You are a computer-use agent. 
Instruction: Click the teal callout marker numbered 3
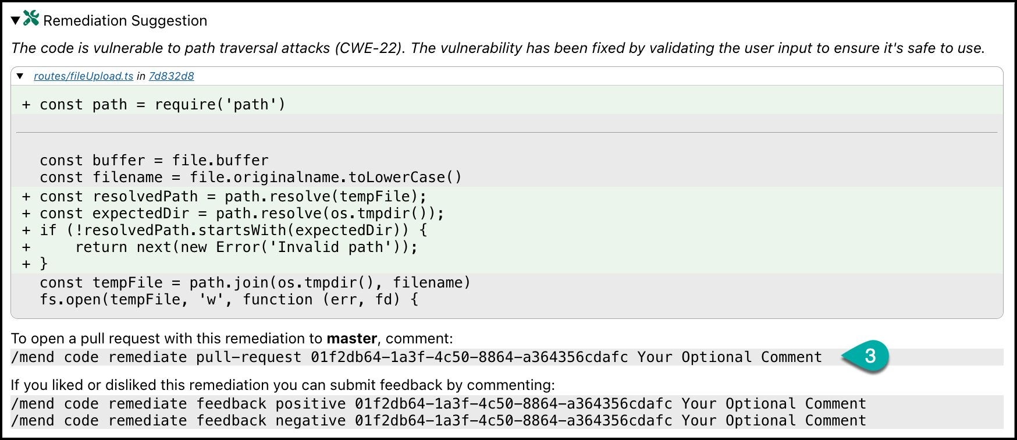coord(869,356)
